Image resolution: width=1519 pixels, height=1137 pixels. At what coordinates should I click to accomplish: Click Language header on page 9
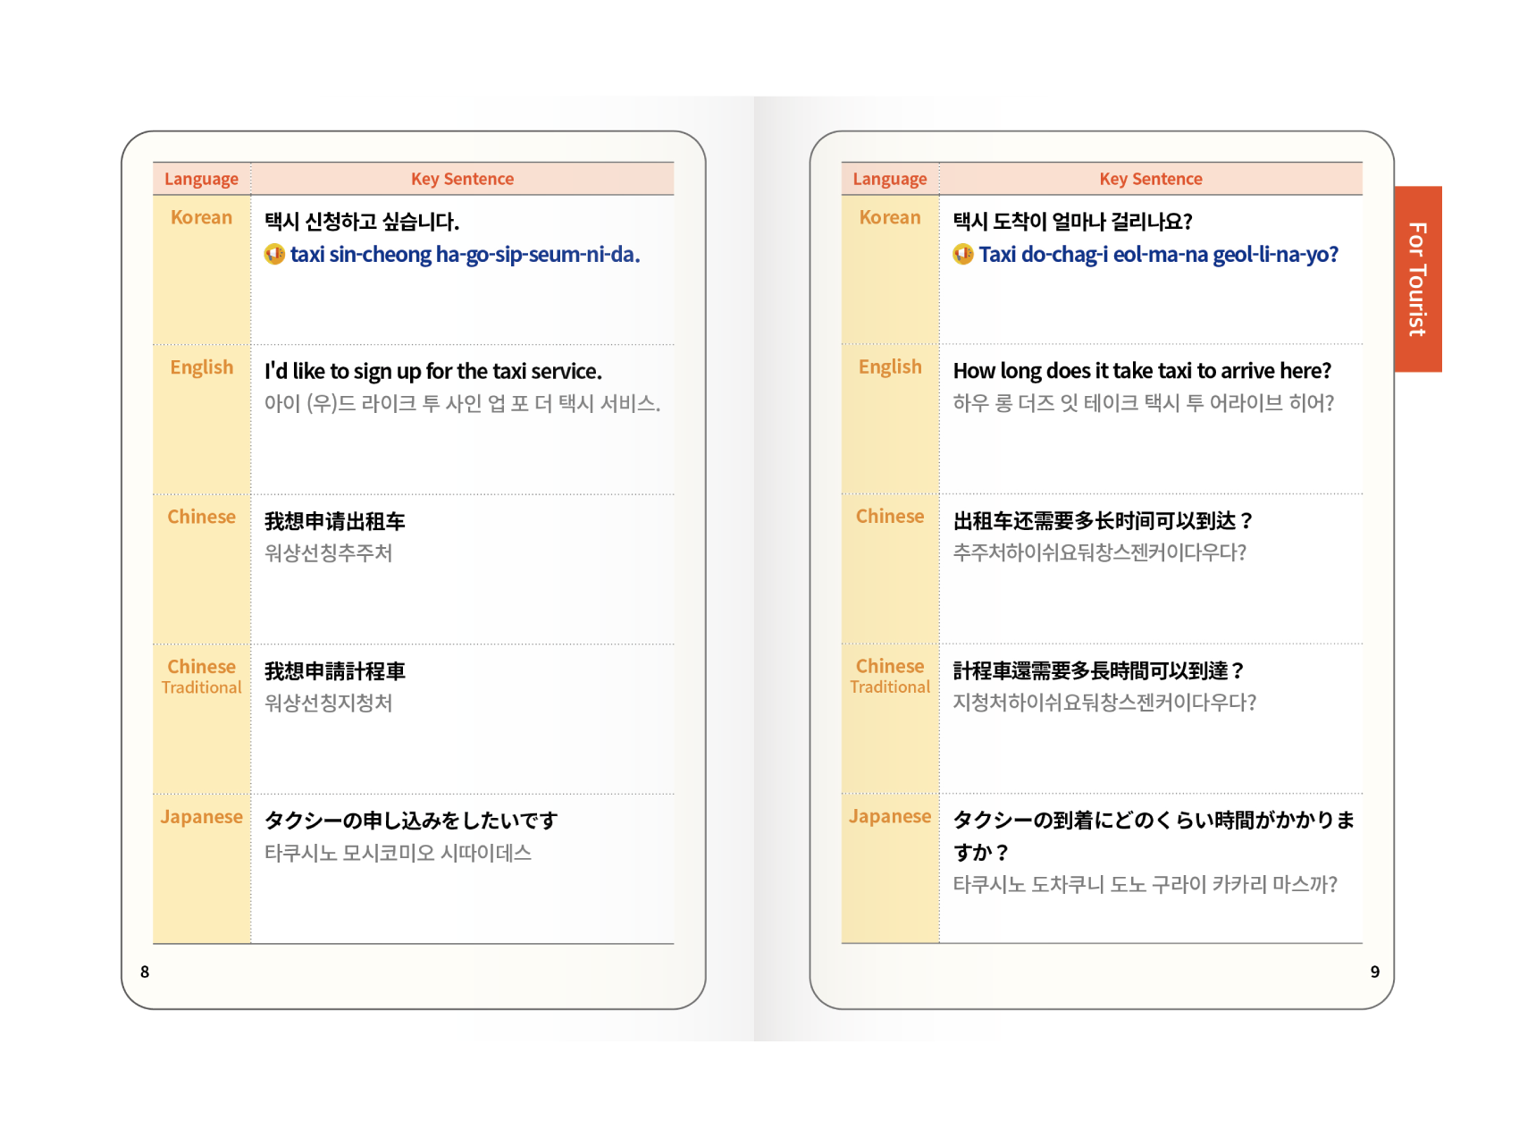pos(890,179)
